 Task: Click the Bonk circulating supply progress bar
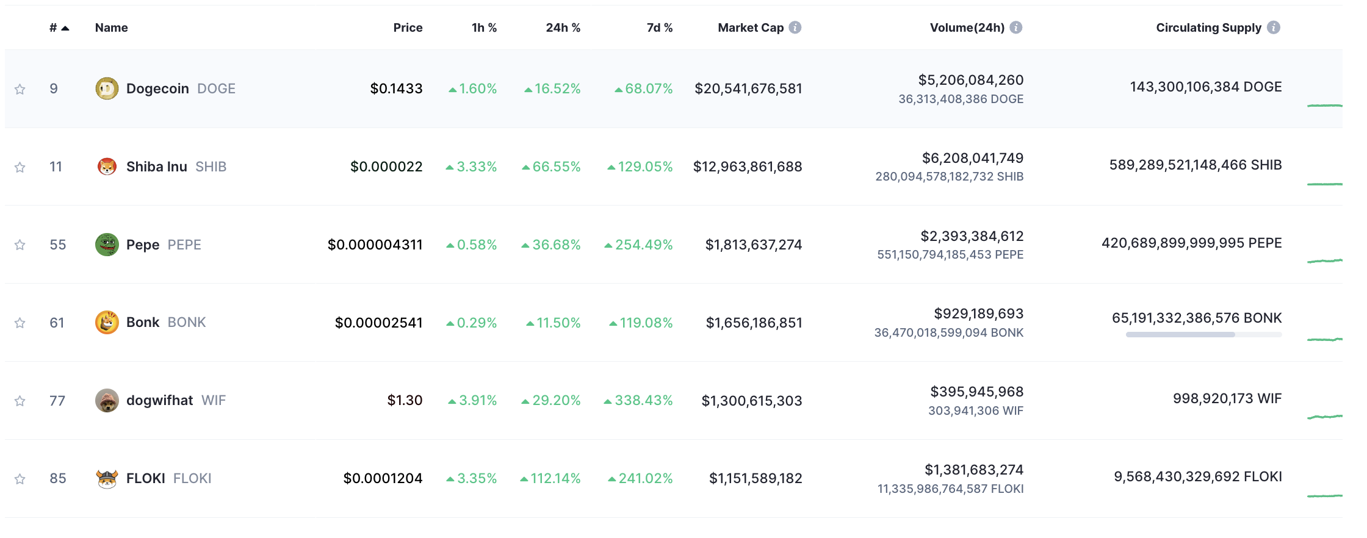click(1203, 334)
